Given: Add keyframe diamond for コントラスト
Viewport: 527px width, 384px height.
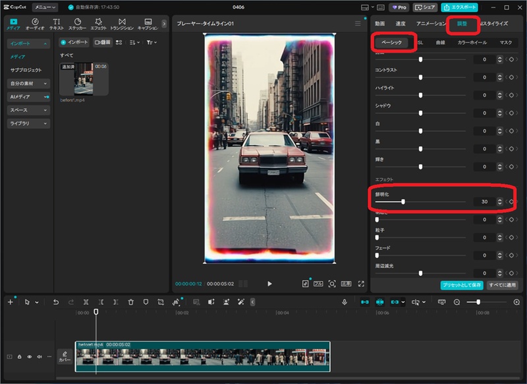Looking at the screenshot, I should coord(511,77).
